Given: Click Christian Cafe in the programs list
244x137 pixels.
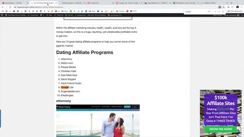Looking at the screenshot, I should [69, 71].
